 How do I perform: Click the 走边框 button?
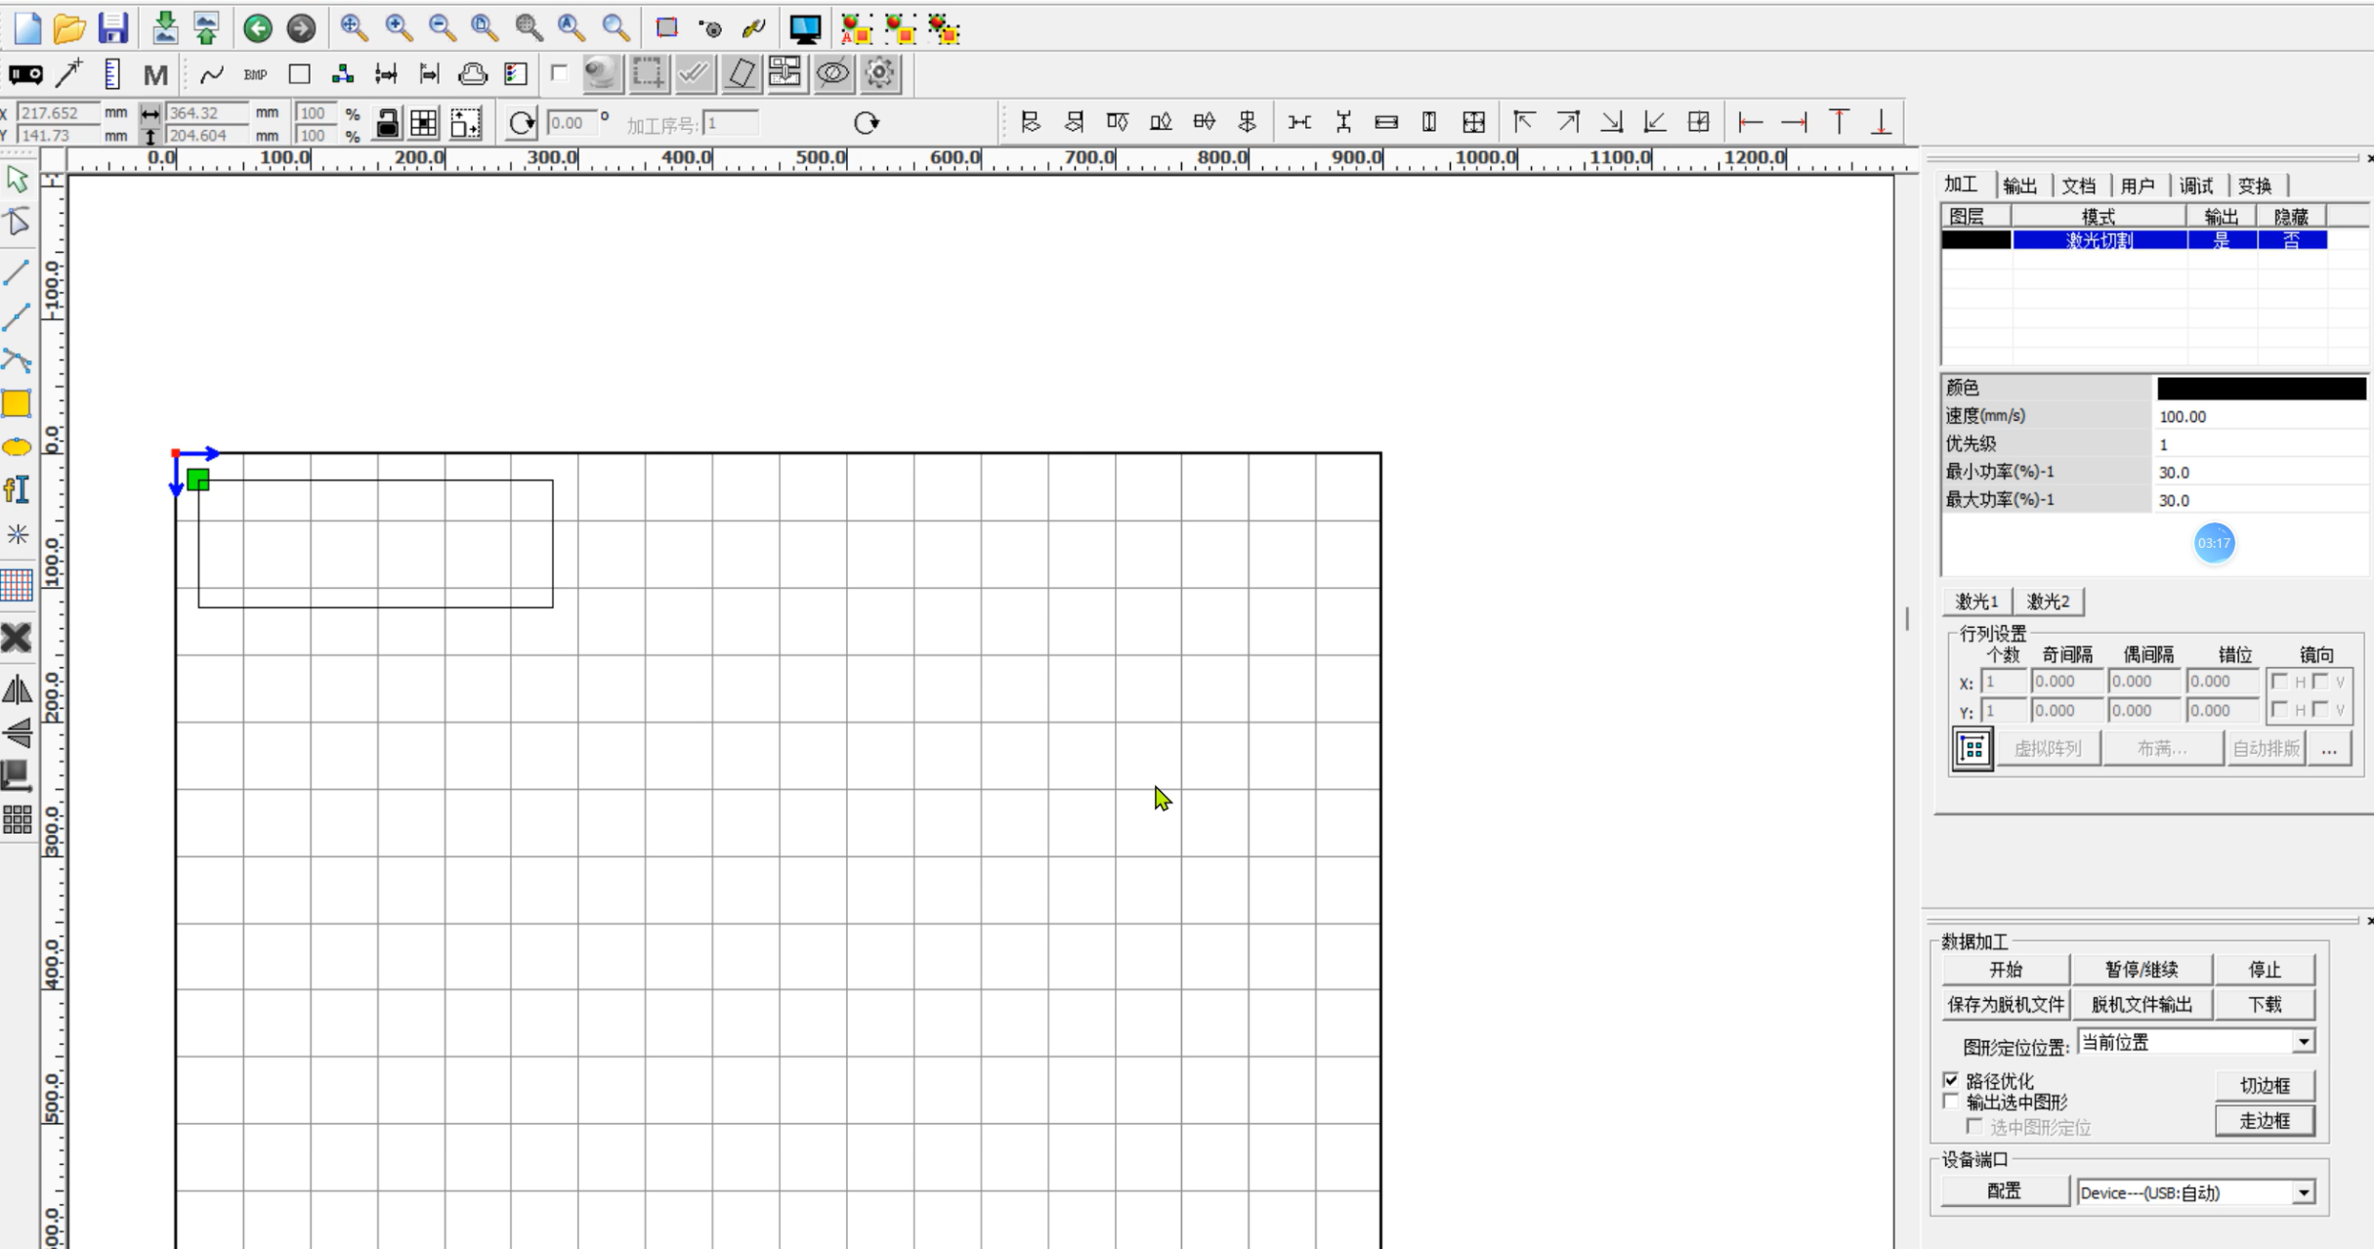[2264, 1120]
